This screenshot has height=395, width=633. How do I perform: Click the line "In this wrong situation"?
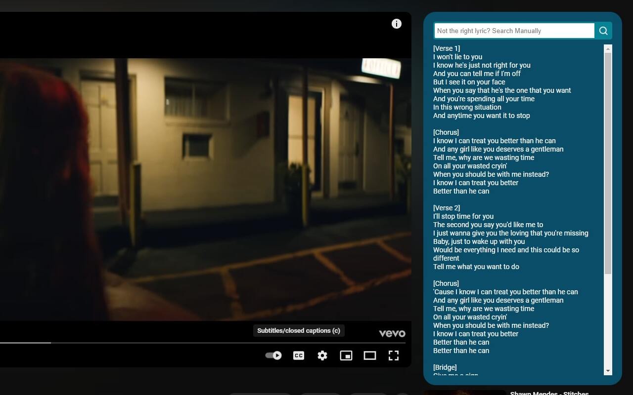467,107
